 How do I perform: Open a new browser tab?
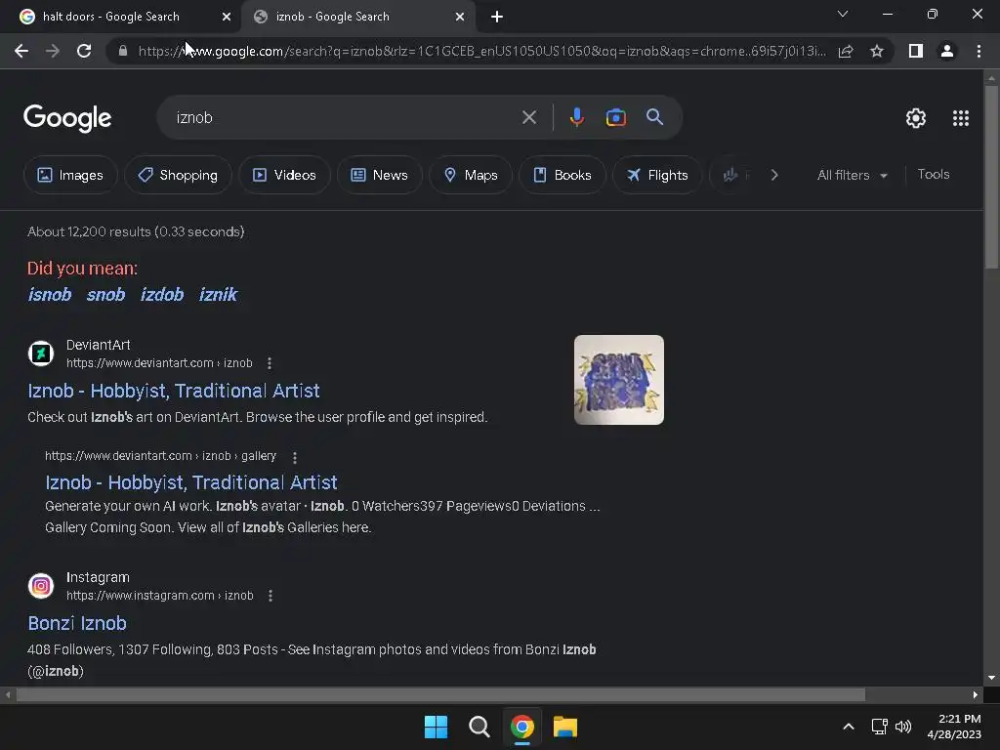497,18
